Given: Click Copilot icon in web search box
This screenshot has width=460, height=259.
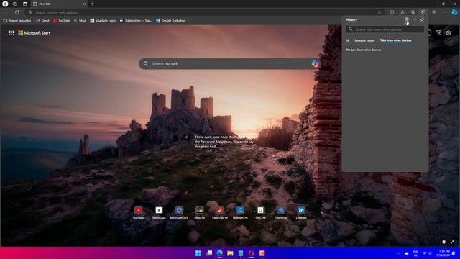Looking at the screenshot, I should coord(315,64).
